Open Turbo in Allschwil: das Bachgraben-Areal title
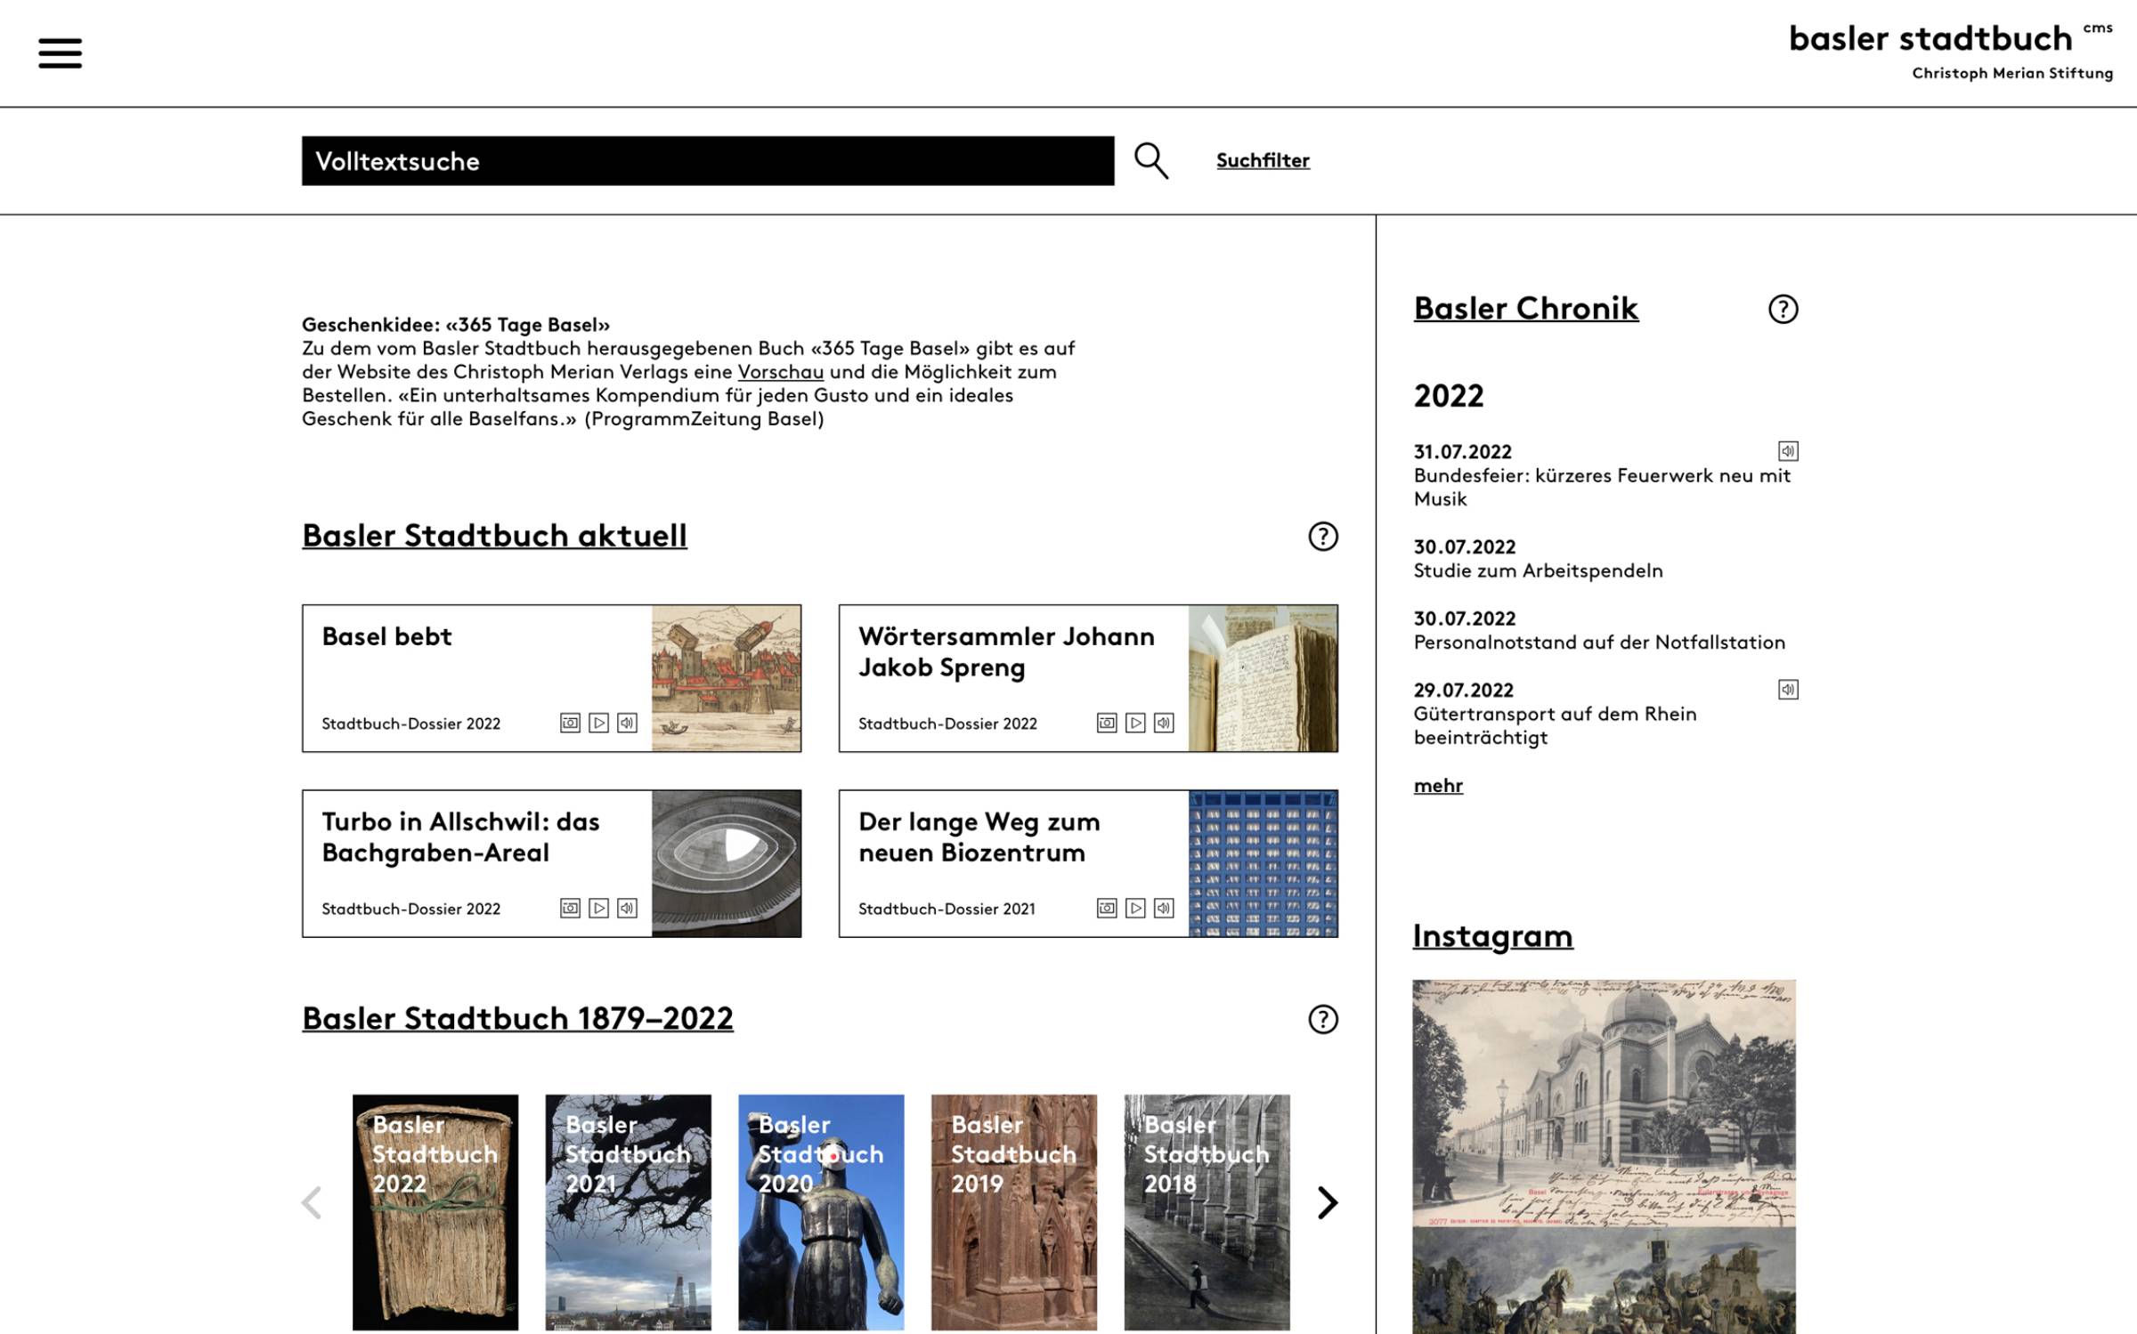The width and height of the screenshot is (2137, 1334). [x=460, y=837]
